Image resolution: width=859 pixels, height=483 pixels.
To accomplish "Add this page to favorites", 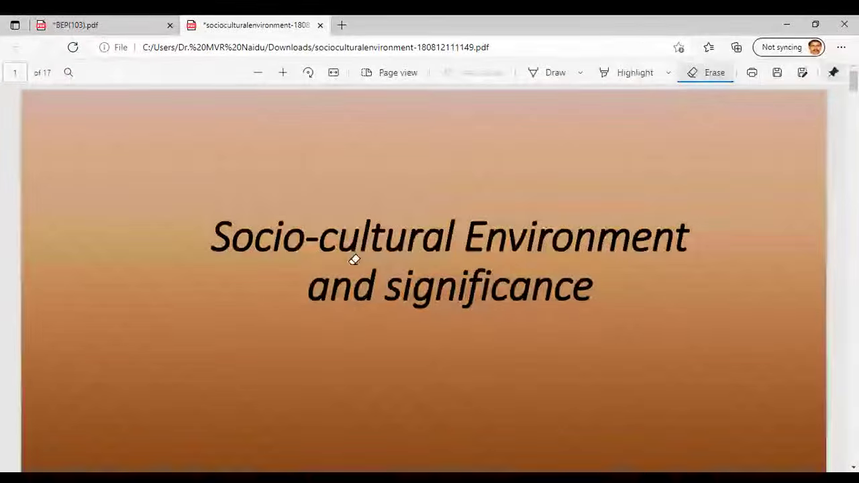I will click(x=678, y=47).
